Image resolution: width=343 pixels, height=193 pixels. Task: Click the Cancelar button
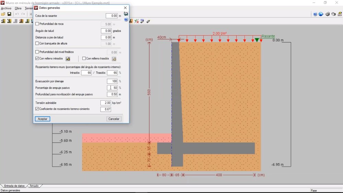point(114,119)
